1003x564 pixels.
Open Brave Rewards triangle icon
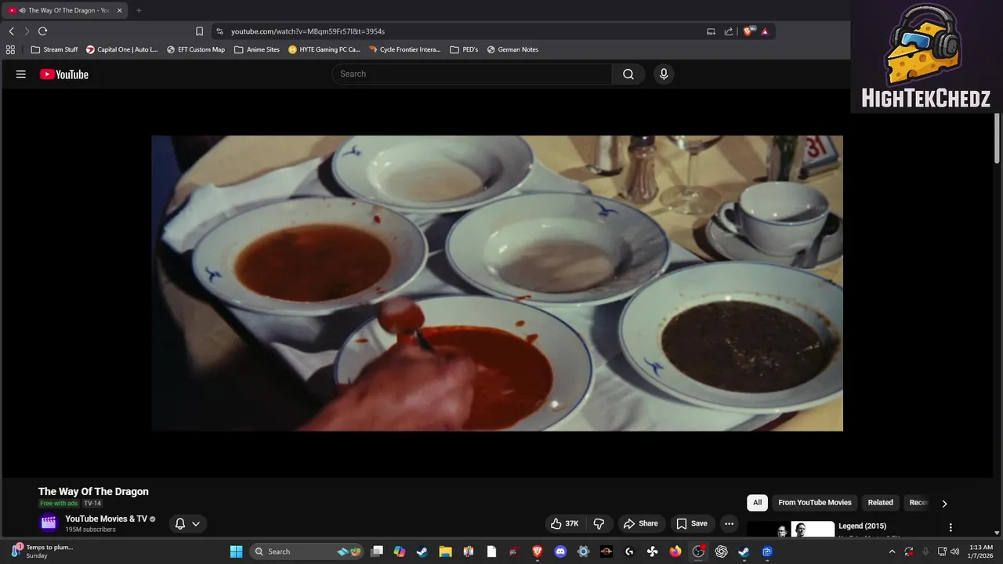pyautogui.click(x=764, y=31)
